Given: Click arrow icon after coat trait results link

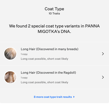Looking at the screenshot, I should (x=74, y=97).
